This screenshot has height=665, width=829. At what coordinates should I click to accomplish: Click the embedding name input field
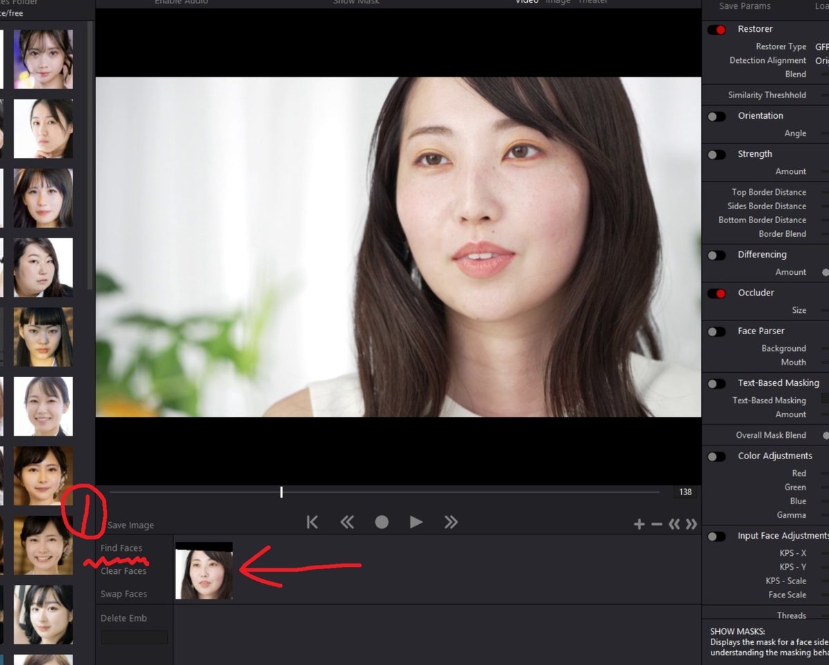134,637
